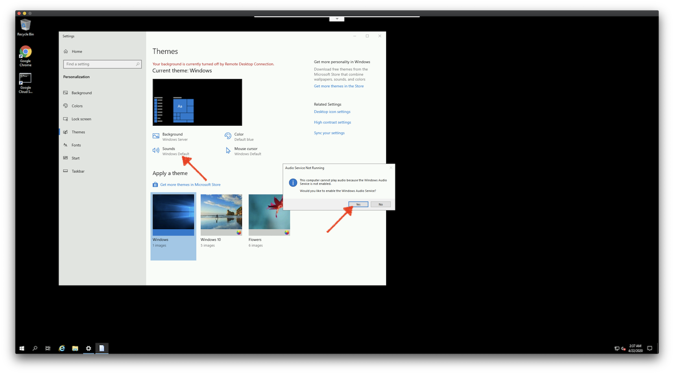Close the Settings window
The height and width of the screenshot is (374, 674).
(380, 36)
